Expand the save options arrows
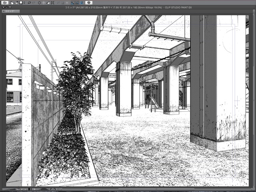 pyautogui.click(x=24, y=3)
